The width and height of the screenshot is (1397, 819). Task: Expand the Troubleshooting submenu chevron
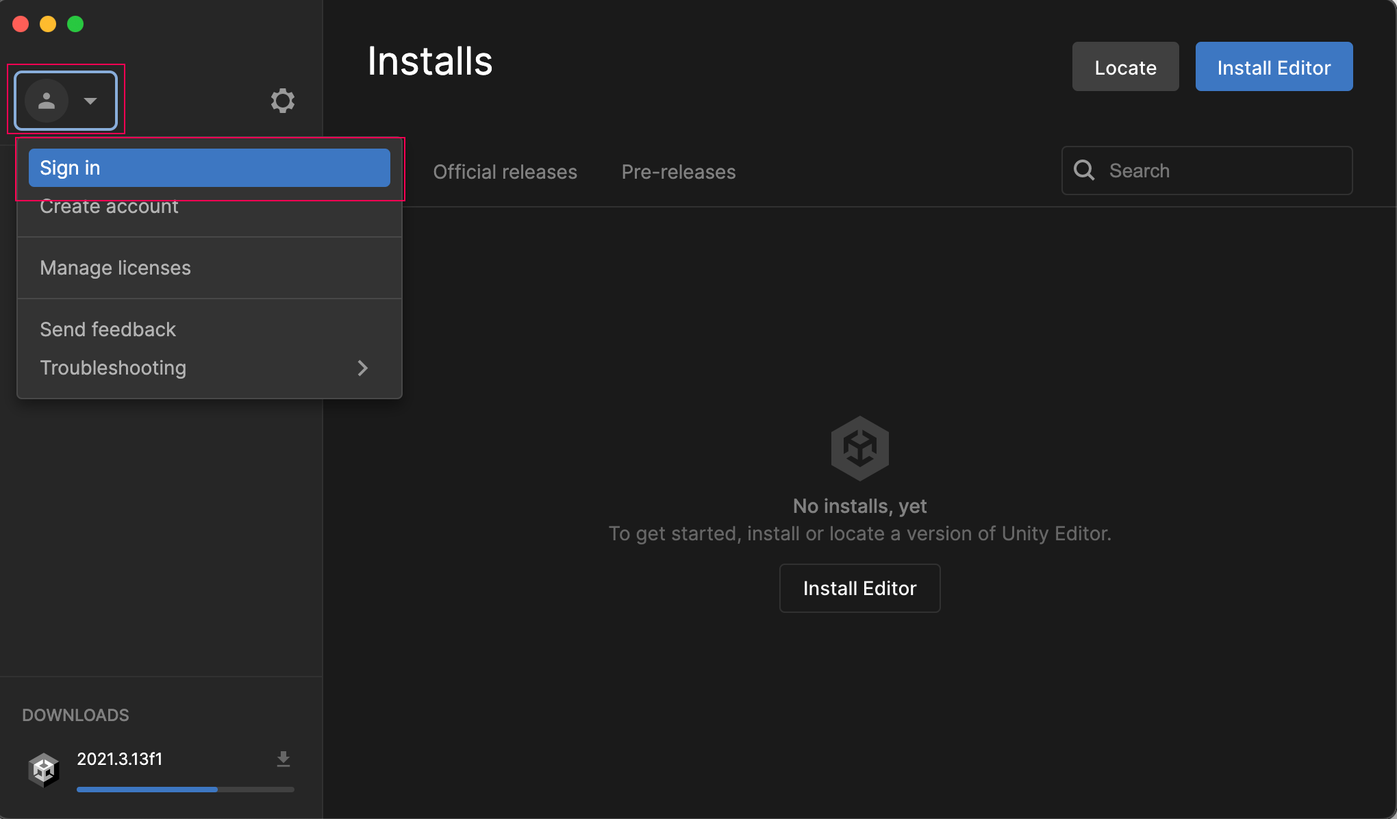pyautogui.click(x=363, y=368)
